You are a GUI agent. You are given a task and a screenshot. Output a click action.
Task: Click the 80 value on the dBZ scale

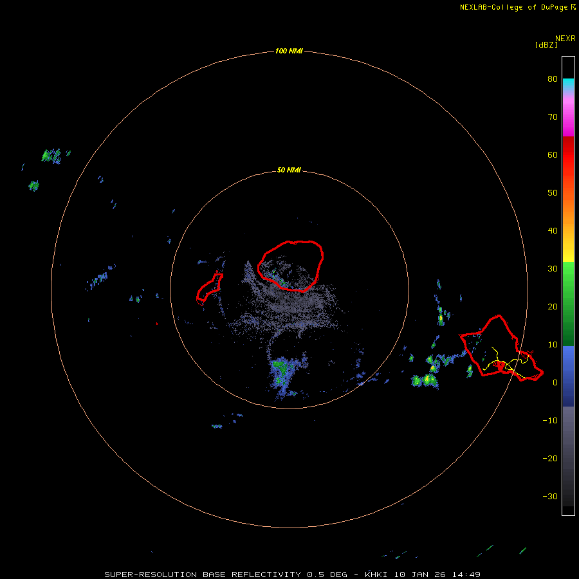point(553,79)
